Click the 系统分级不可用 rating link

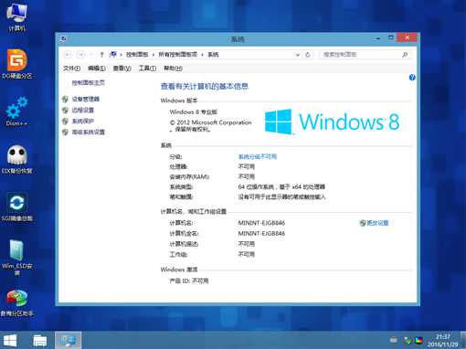(x=258, y=156)
